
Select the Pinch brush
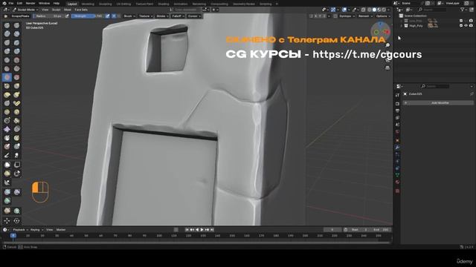(7, 86)
